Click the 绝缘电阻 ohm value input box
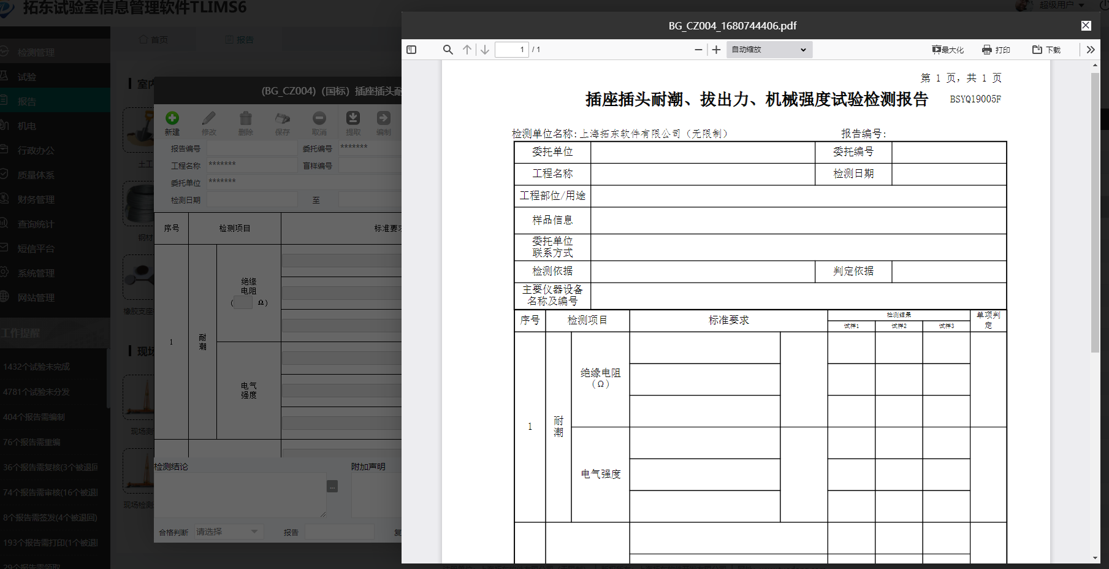Screen dimensions: 1109x569 coord(243,302)
